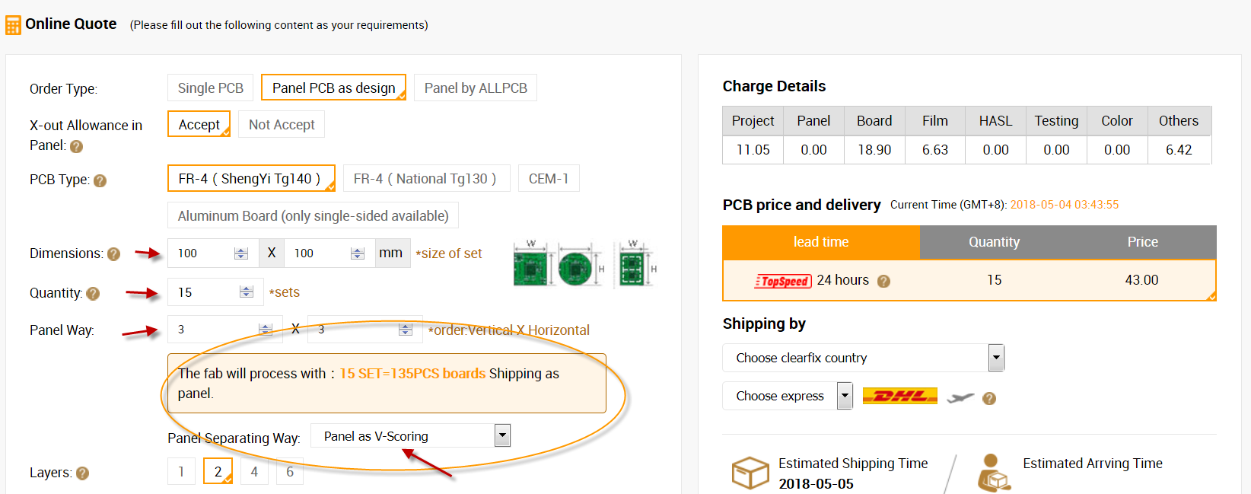Open help icon beside the airplane shipping icon

(x=989, y=398)
